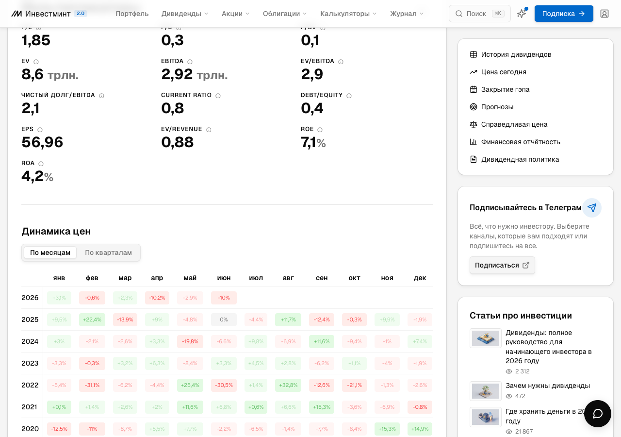Go to the Инвестминт home logo
This screenshot has height=437, width=621.
coord(41,14)
